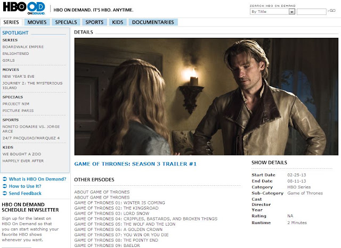This screenshot has height=248, width=341.
Task: Open Game of Thrones 06: A Golden Crown
Action: pyautogui.click(x=118, y=229)
